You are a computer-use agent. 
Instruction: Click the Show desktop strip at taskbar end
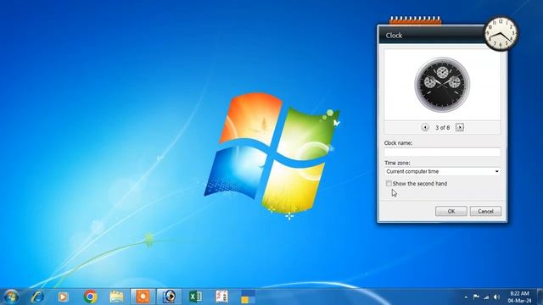pos(540,297)
